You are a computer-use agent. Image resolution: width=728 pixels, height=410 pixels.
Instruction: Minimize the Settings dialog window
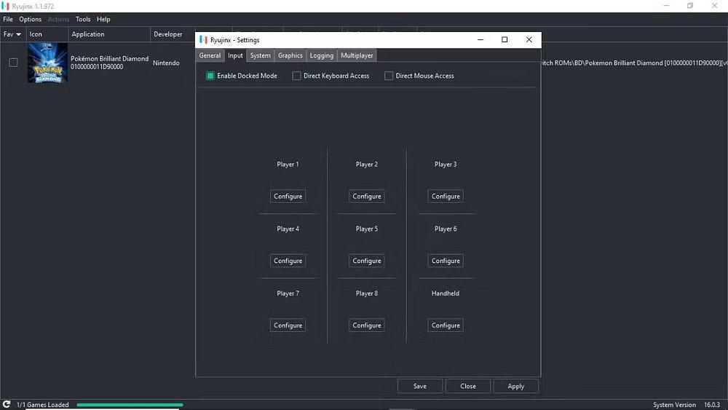[x=480, y=40]
